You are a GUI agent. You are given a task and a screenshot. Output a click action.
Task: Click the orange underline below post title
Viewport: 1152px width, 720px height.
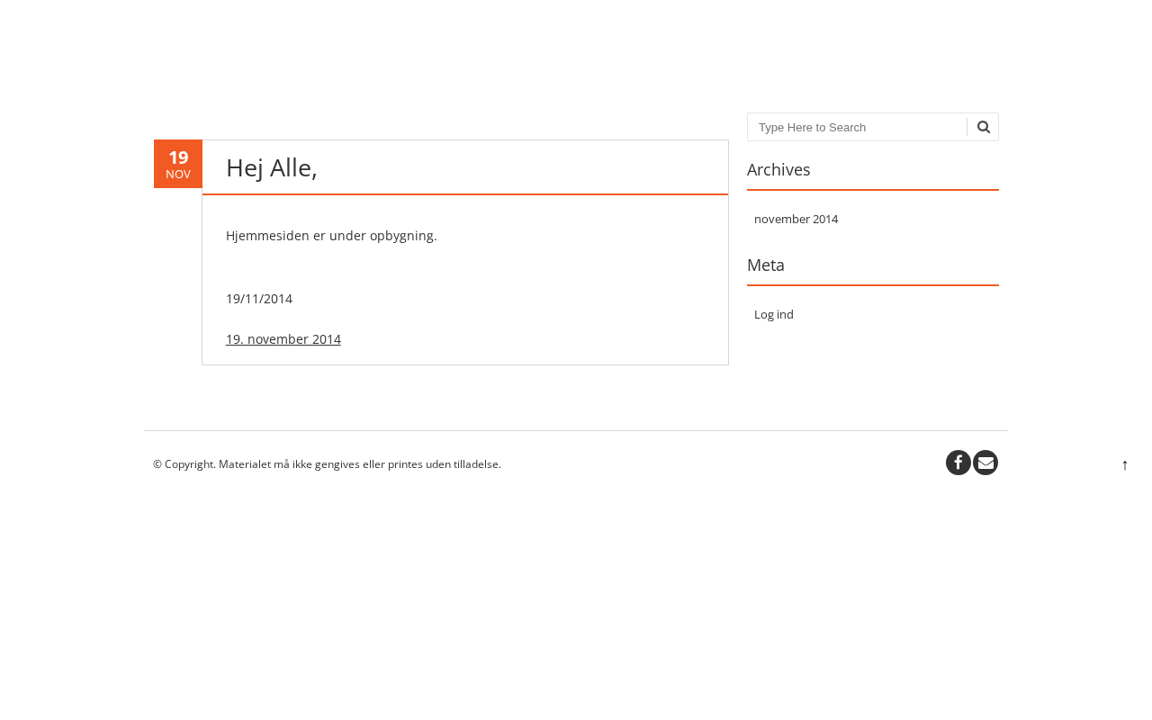pos(465,194)
